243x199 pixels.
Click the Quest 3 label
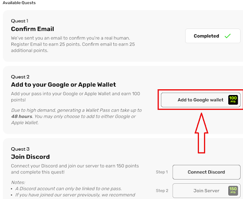(20, 149)
